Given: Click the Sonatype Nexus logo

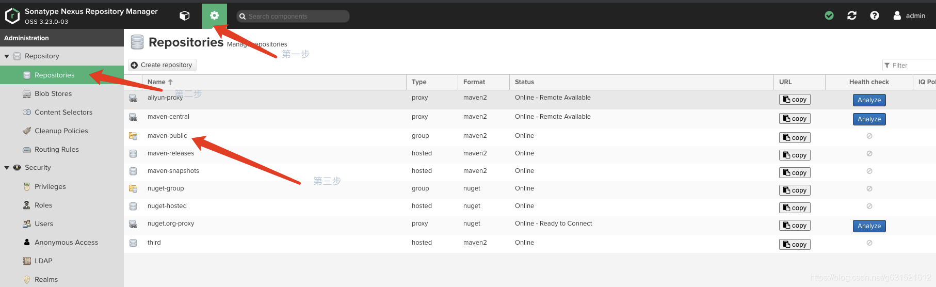Looking at the screenshot, I should [12, 16].
